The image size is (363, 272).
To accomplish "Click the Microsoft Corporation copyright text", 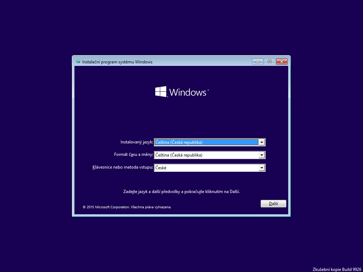I will [127, 207].
